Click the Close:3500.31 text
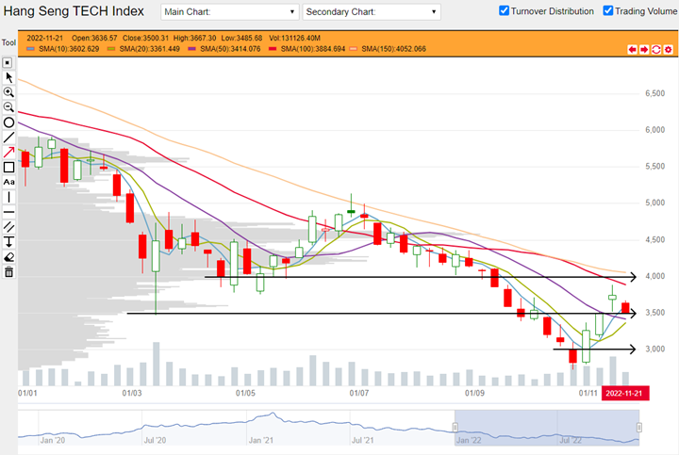Screen dimensions: 679x455 (145, 38)
